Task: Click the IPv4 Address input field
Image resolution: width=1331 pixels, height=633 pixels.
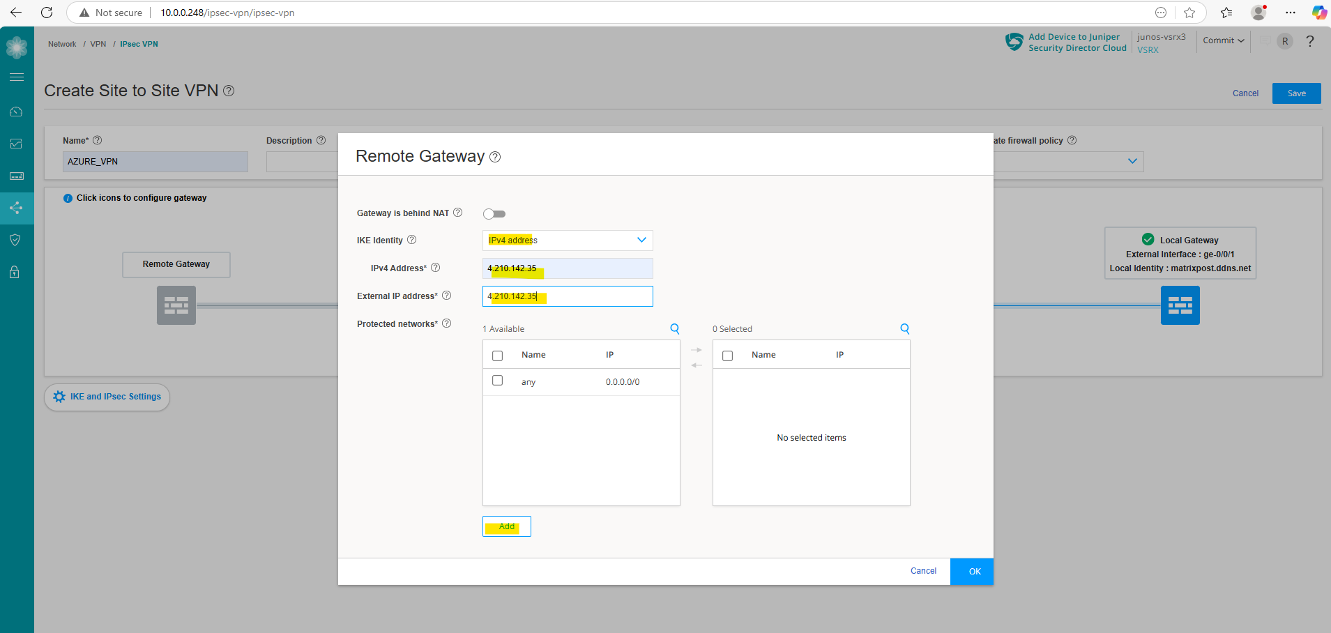Action: point(568,268)
